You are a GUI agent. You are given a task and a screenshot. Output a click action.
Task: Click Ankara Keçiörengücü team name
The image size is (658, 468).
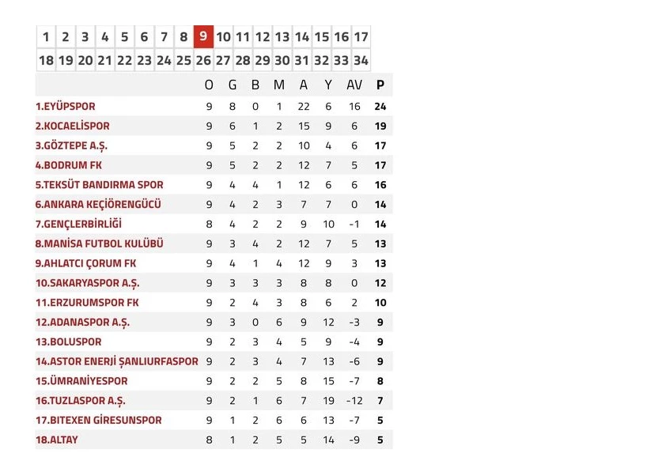98,205
